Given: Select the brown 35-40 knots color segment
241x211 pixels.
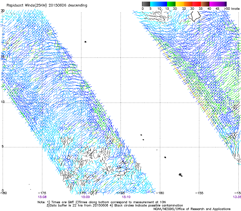Looking at the screenshot, I should (x=205, y=4).
